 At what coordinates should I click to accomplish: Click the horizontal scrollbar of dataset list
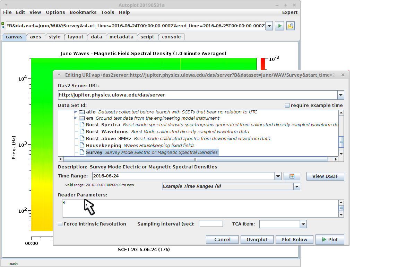click(195, 159)
